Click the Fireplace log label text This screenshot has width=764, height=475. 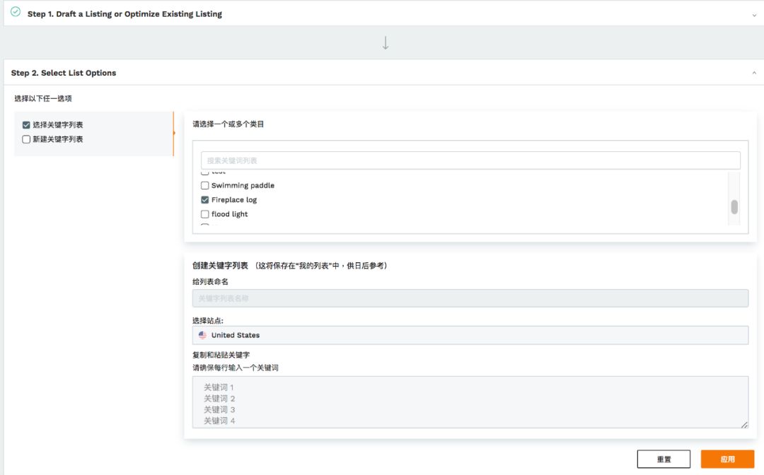tap(234, 199)
